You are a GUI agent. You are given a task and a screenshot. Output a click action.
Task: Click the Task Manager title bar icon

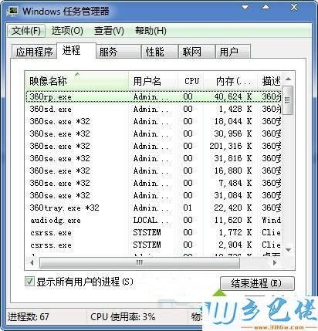(13, 12)
